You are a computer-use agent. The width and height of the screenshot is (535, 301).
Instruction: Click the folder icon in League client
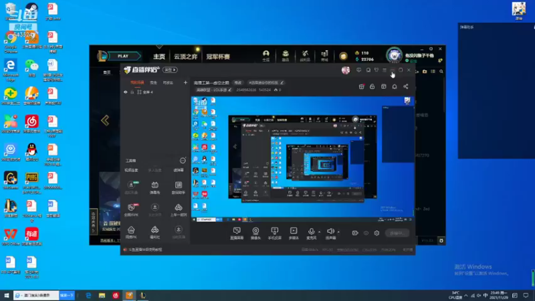[425, 72]
